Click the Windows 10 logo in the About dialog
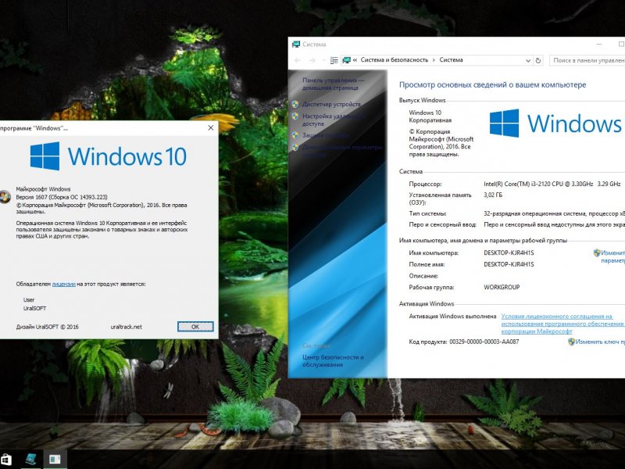 click(109, 156)
